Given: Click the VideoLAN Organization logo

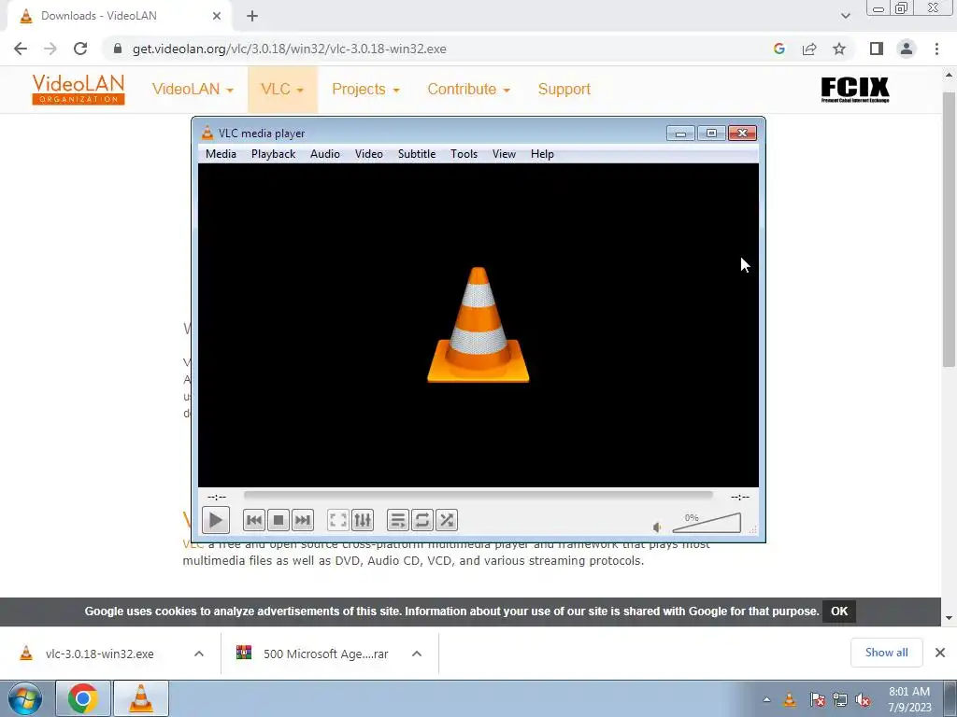Looking at the screenshot, I should point(79,89).
